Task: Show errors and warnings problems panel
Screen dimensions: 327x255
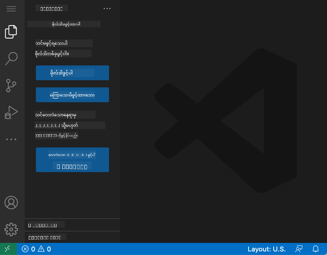Action: [x=37, y=249]
